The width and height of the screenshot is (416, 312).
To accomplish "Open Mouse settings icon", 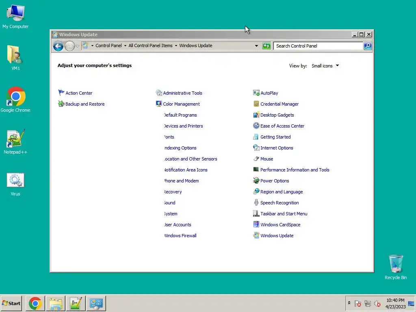I will pos(256,159).
